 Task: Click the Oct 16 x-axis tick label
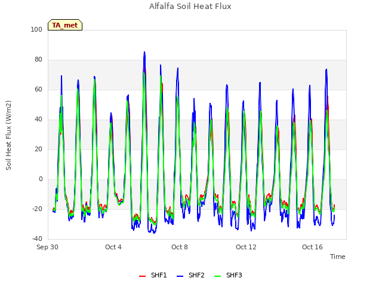click(x=312, y=247)
